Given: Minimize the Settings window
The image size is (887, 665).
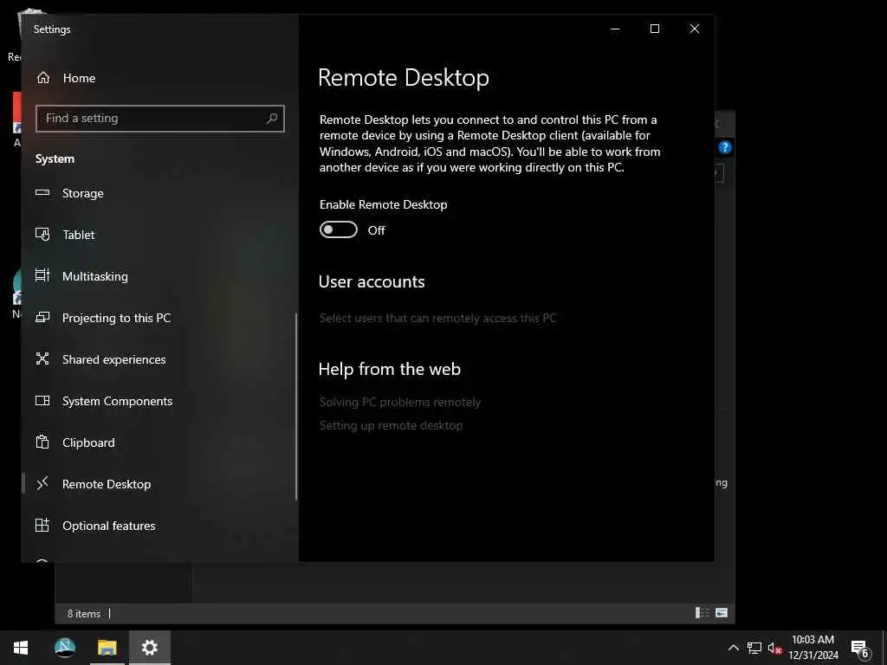Looking at the screenshot, I should 615,29.
